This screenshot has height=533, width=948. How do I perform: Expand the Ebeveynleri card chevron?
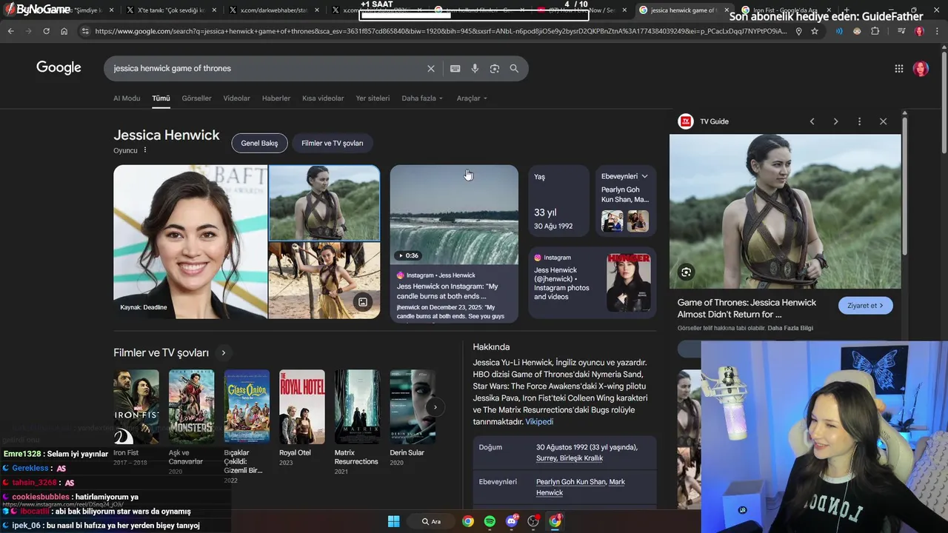pos(644,176)
